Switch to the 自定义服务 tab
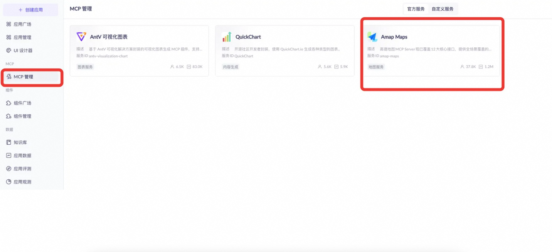The height and width of the screenshot is (252, 552). [x=442, y=9]
